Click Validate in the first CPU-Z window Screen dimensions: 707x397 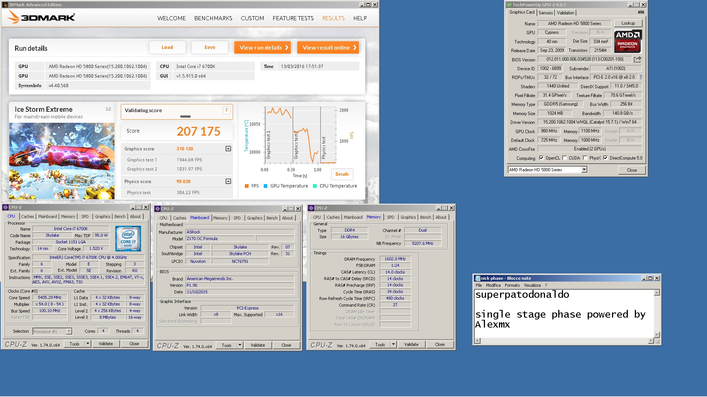click(106, 344)
